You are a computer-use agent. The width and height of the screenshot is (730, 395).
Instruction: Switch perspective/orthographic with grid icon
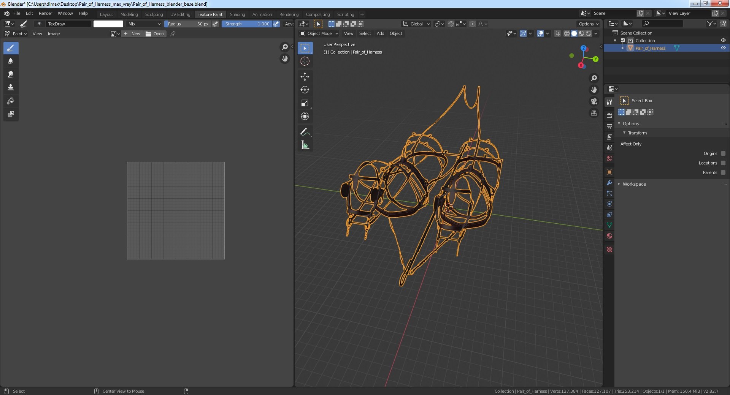pos(594,113)
